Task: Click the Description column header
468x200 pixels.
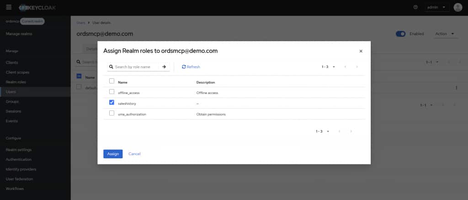Action: pyautogui.click(x=205, y=82)
